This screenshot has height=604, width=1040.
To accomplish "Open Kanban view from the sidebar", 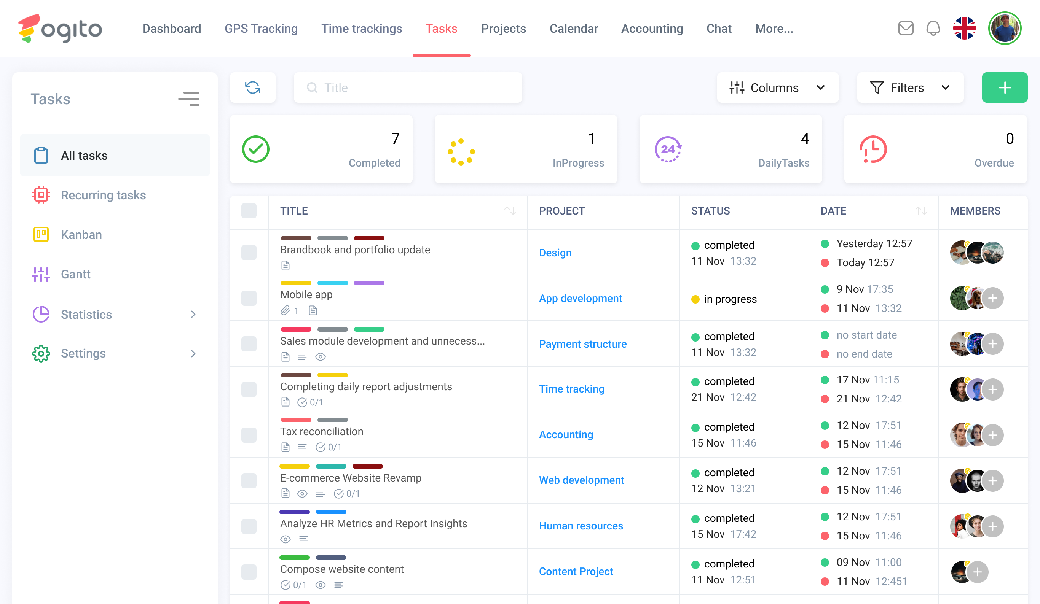I will 81,235.
